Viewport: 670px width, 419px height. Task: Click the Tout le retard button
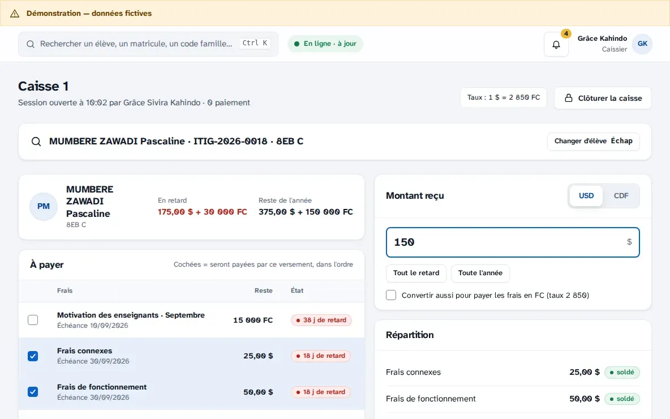416,273
